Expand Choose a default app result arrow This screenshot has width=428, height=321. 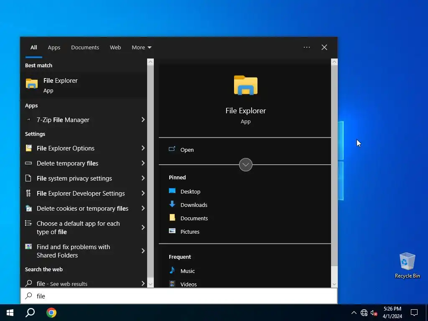pos(143,227)
